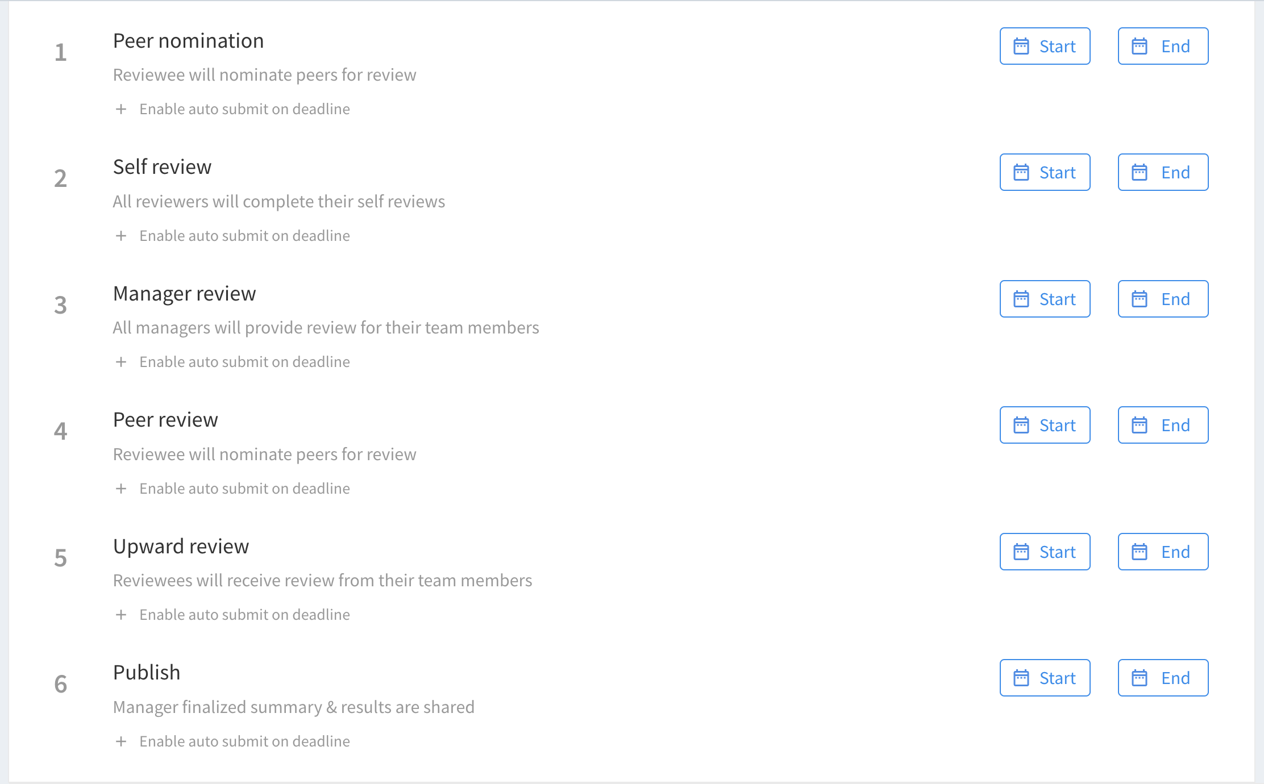Set the Peer nomination End date
This screenshot has height=784, width=1264.
click(1163, 46)
